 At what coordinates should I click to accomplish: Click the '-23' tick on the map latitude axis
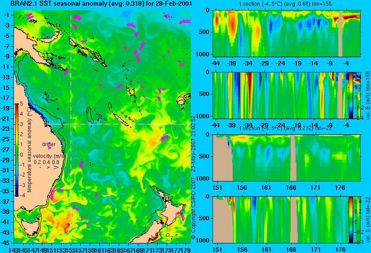click(5, 129)
